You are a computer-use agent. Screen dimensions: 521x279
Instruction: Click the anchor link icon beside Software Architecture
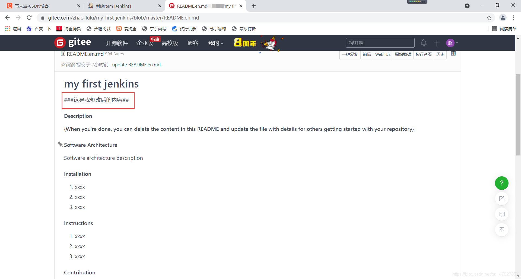pyautogui.click(x=60, y=144)
